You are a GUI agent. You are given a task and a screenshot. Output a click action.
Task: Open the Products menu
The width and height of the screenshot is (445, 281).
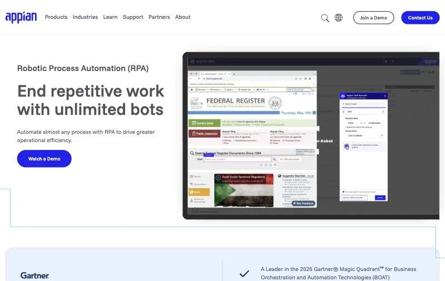pyautogui.click(x=56, y=17)
